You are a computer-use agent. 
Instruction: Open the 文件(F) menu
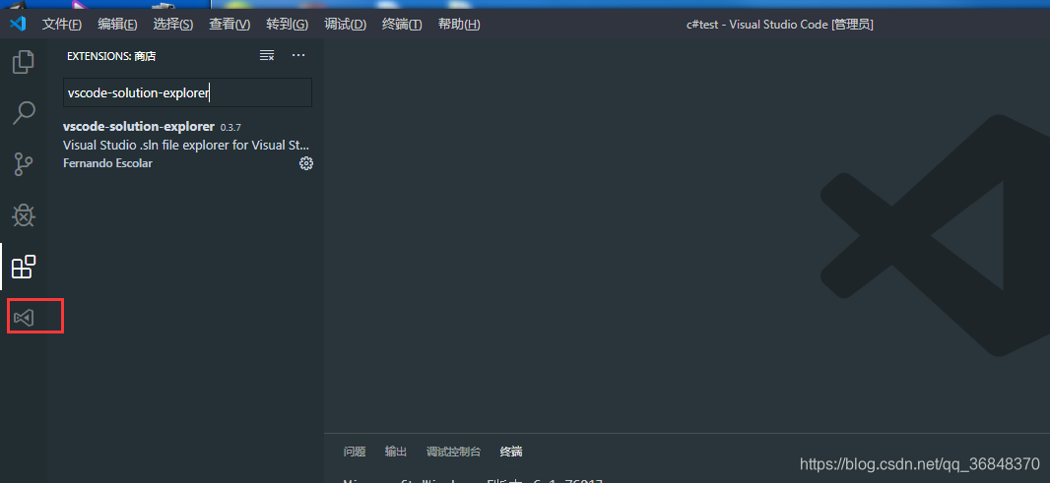[62, 24]
